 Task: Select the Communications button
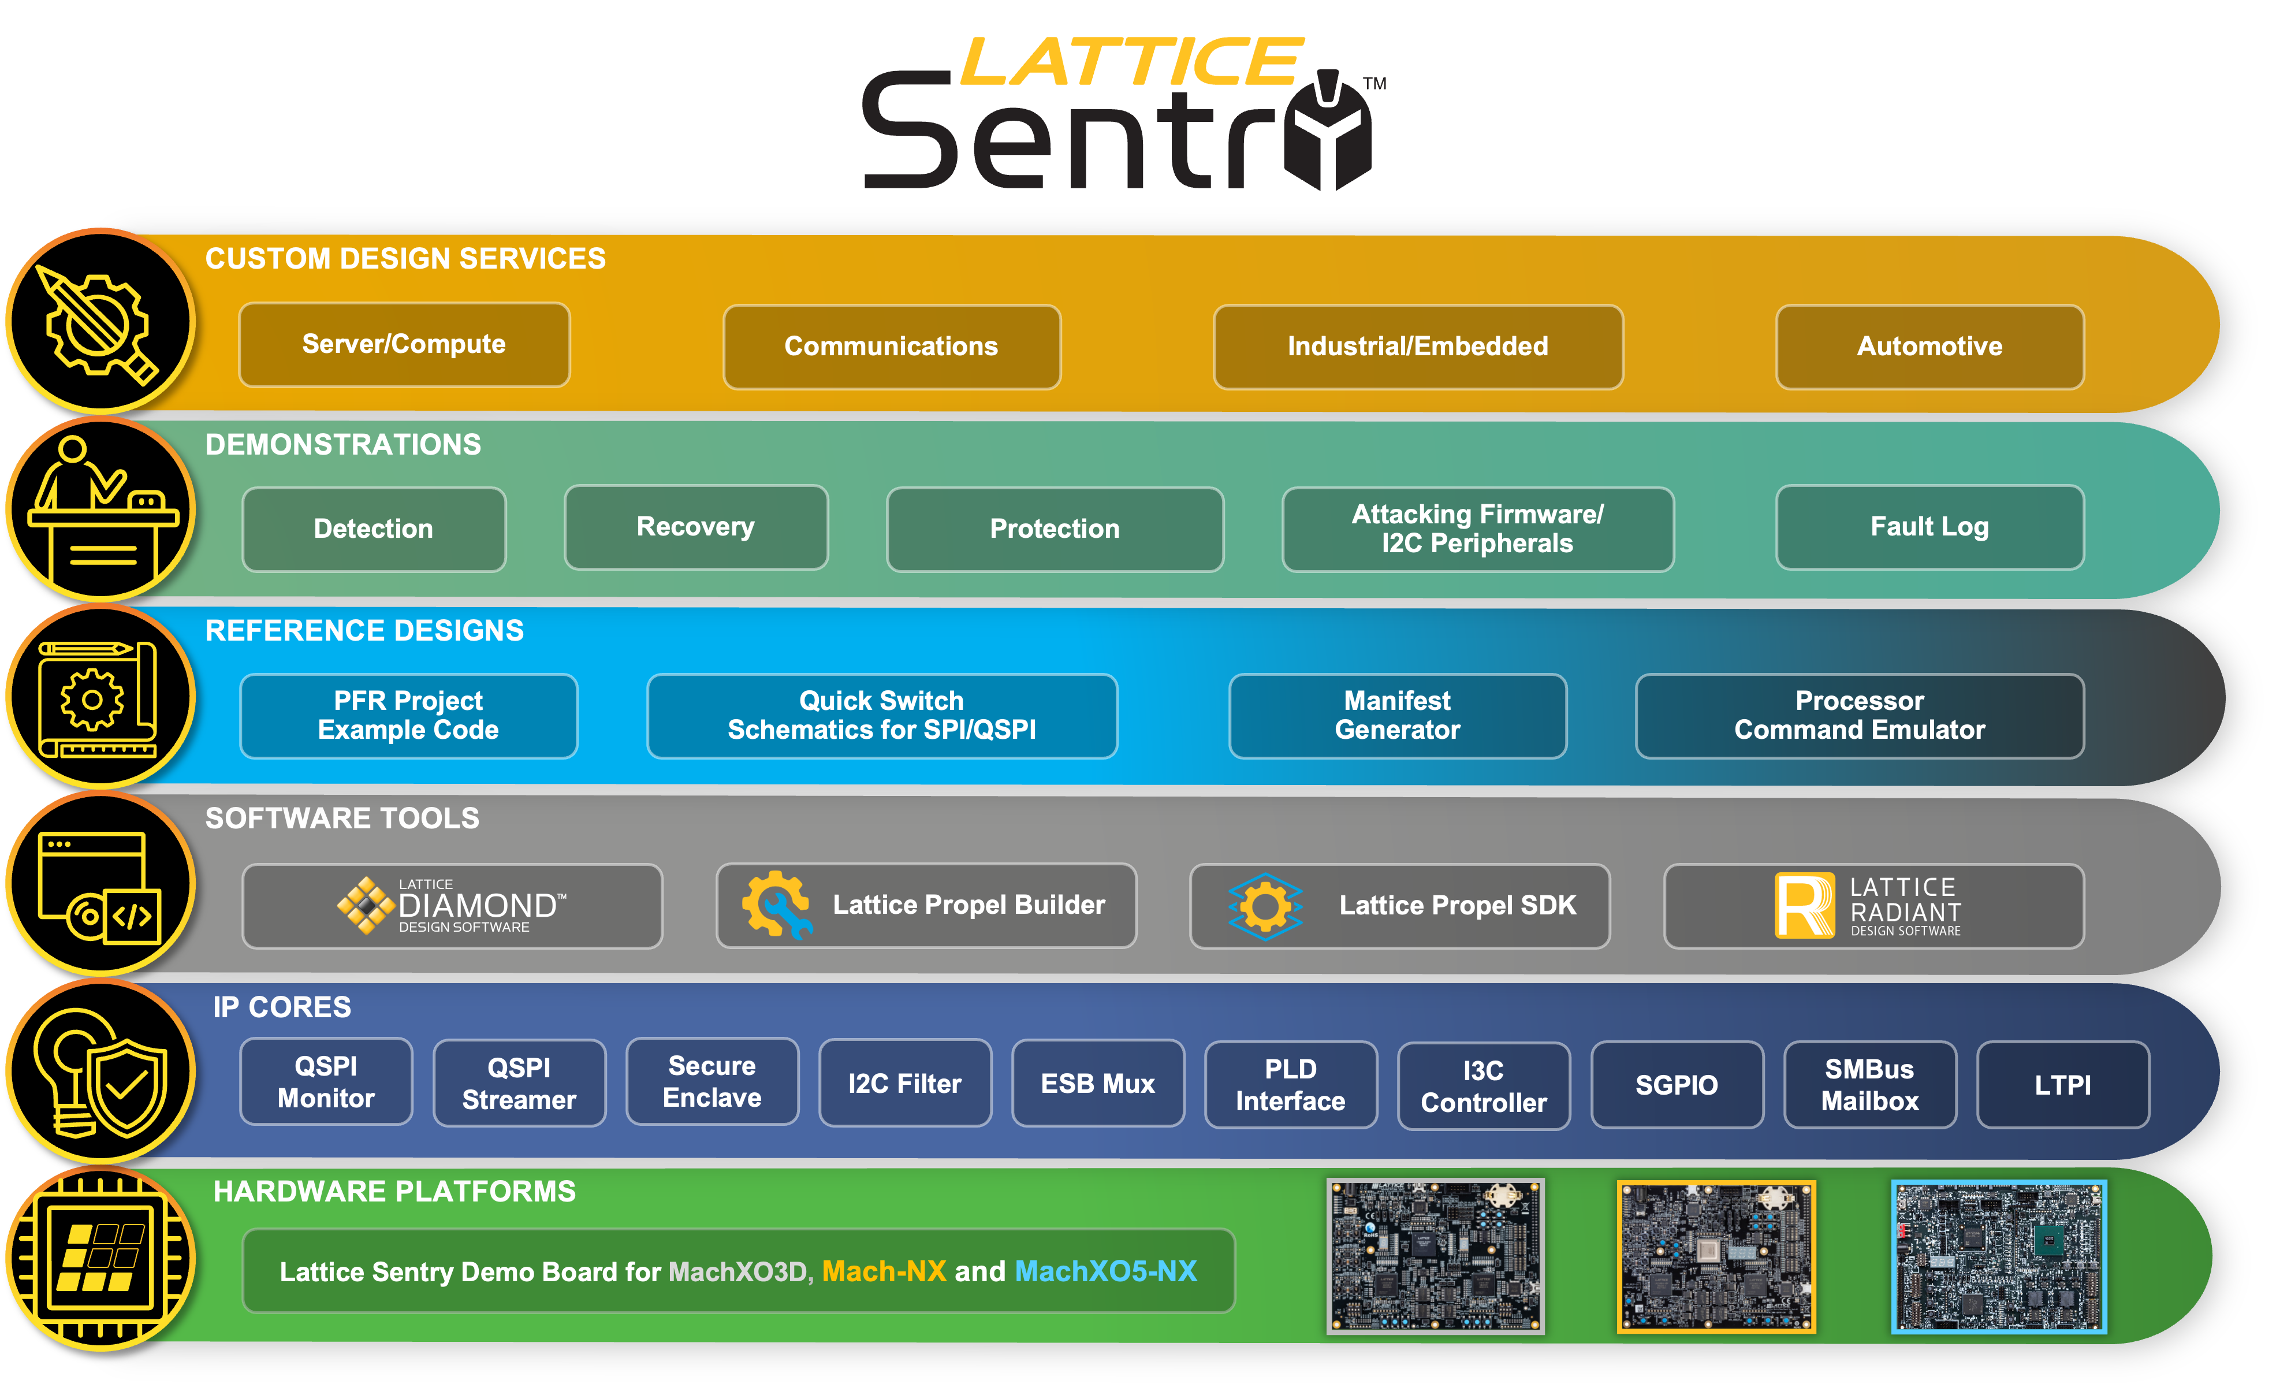[891, 347]
